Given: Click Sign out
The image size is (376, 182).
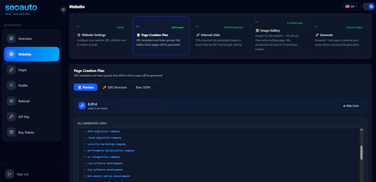Looking at the screenshot, I should click(x=23, y=174).
